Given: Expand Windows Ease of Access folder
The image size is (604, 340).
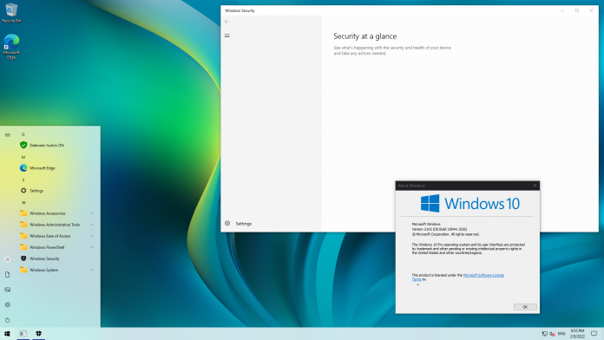Looking at the screenshot, I should [x=57, y=236].
